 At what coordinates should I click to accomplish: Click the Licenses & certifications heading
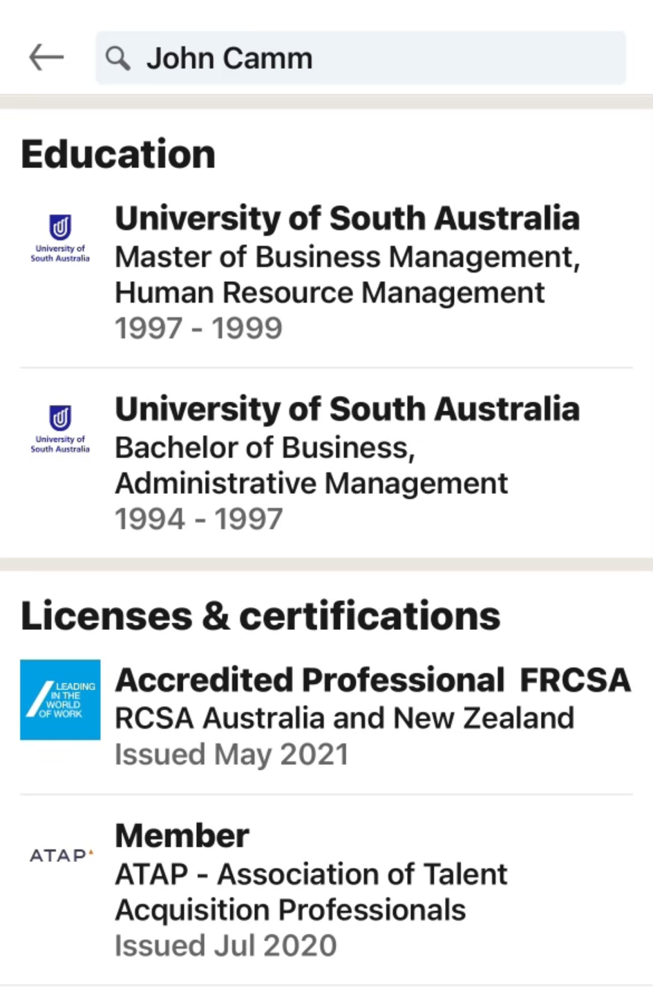point(260,615)
